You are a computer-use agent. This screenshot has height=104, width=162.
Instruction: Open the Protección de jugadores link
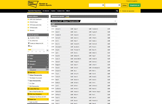pyautogui.click(x=132, y=1)
